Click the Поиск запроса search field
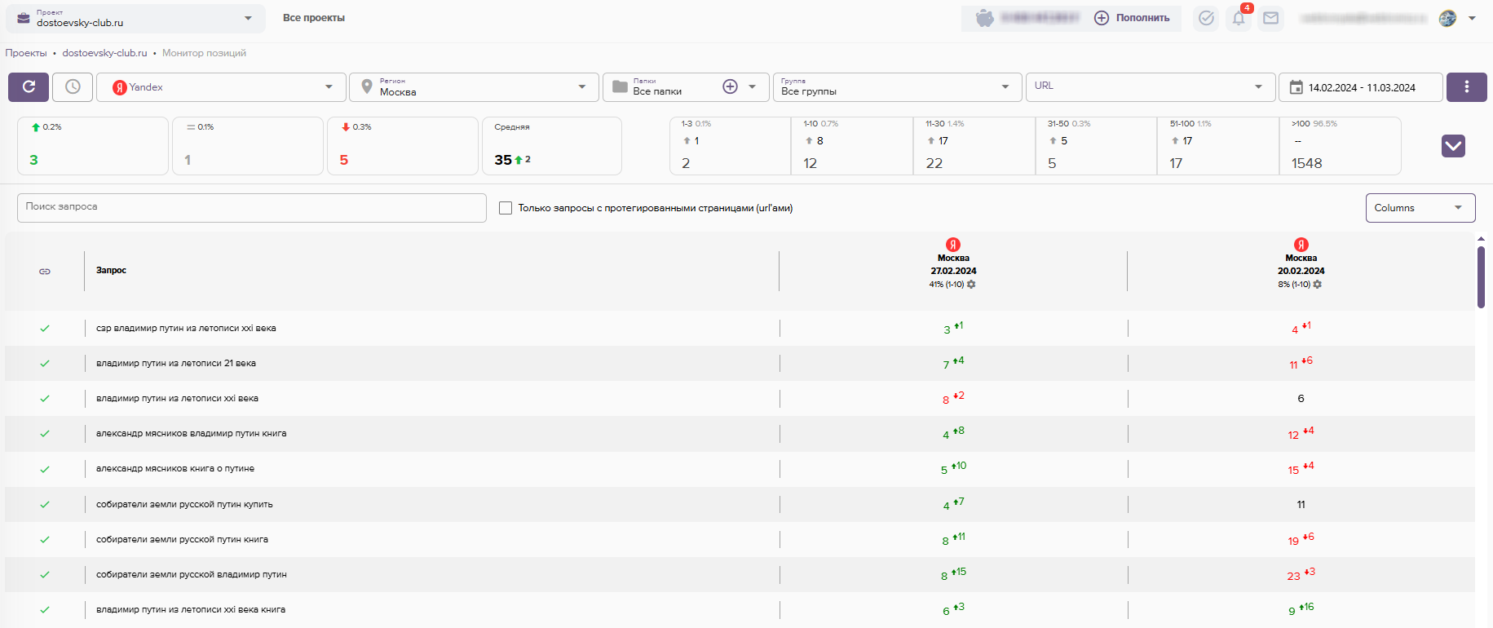Viewport: 1493px width, 628px height. [251, 207]
